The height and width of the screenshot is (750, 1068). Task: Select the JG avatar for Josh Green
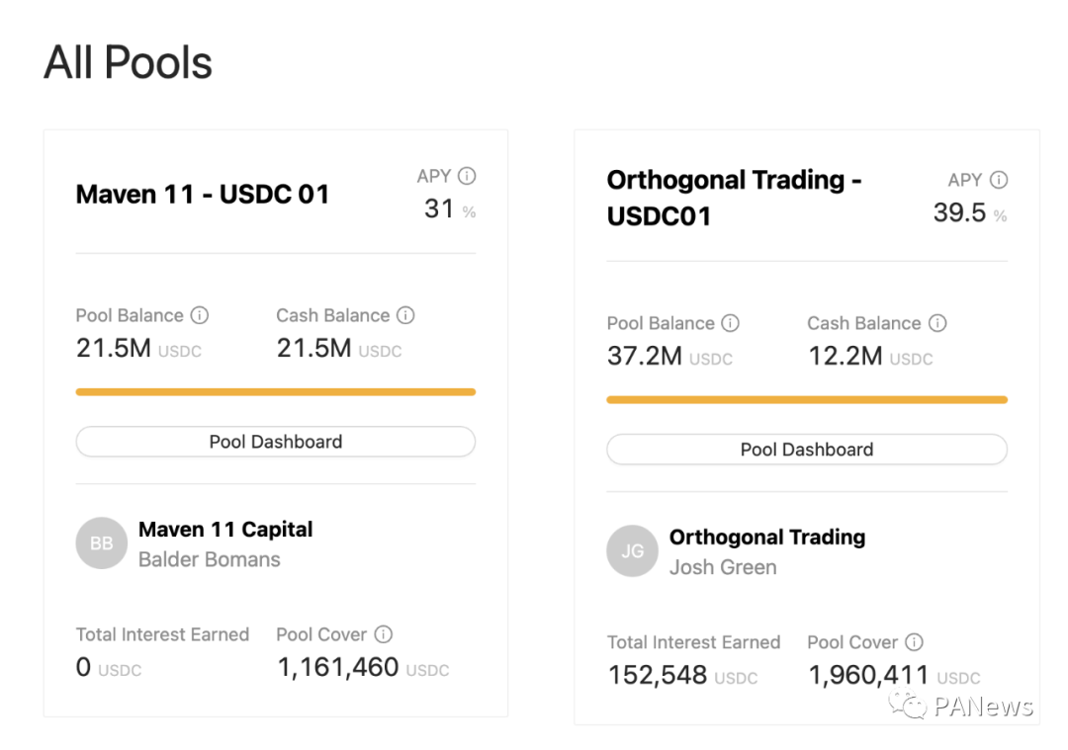pos(632,551)
